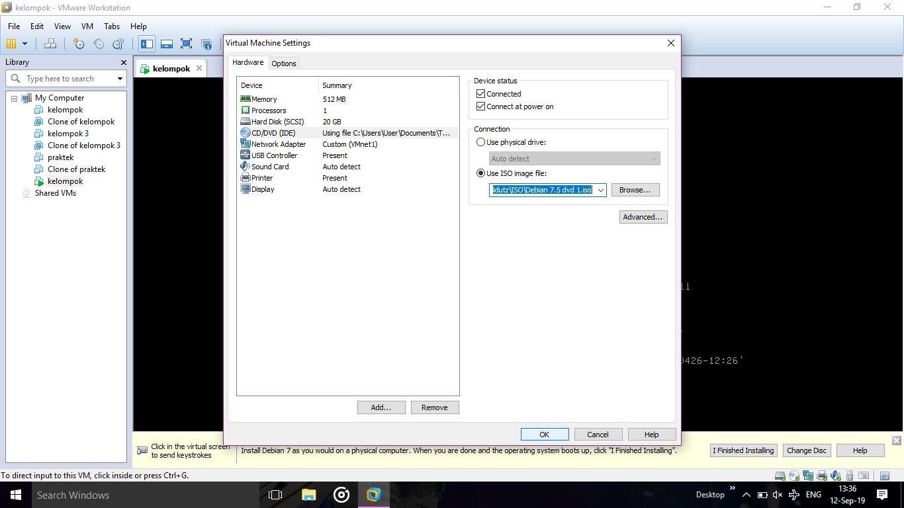The height and width of the screenshot is (508, 904).
Task: Click Browse to pick an ISO
Action: [635, 190]
